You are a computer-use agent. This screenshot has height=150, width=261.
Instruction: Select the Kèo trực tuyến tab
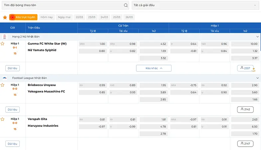click(23, 17)
